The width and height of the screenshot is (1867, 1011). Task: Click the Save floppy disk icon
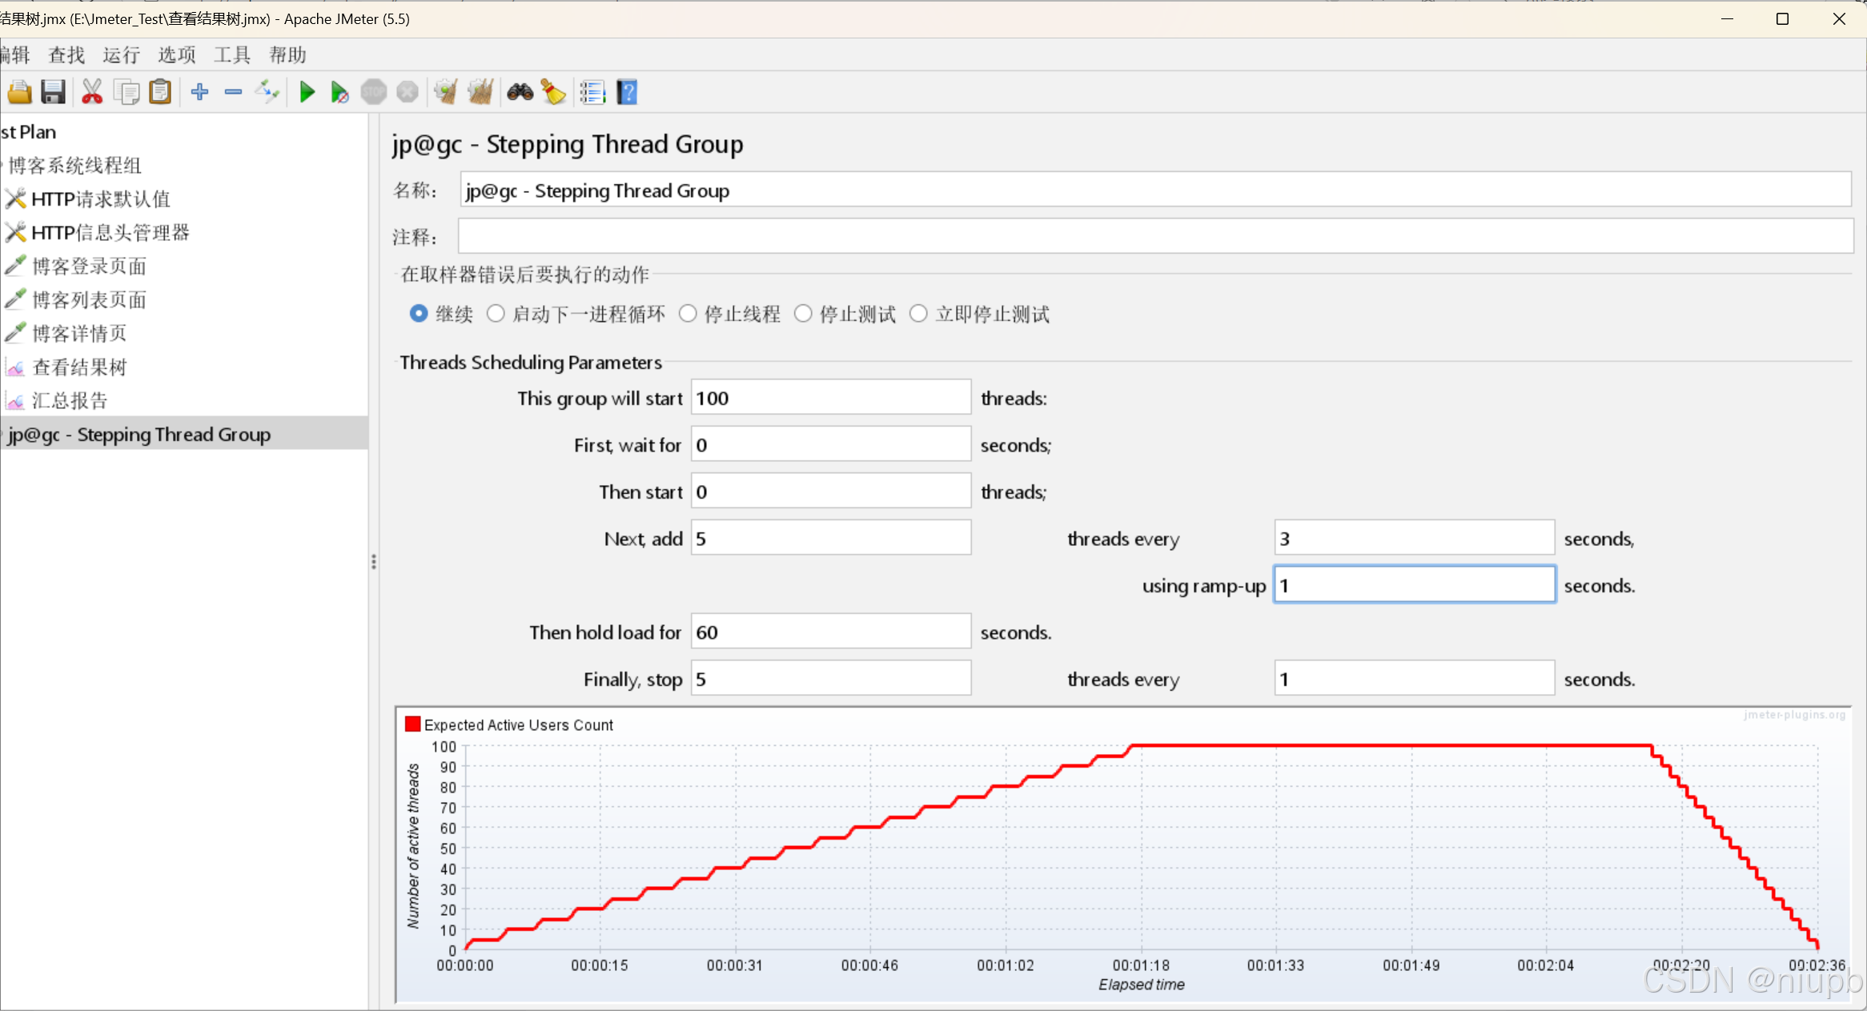pyautogui.click(x=53, y=93)
